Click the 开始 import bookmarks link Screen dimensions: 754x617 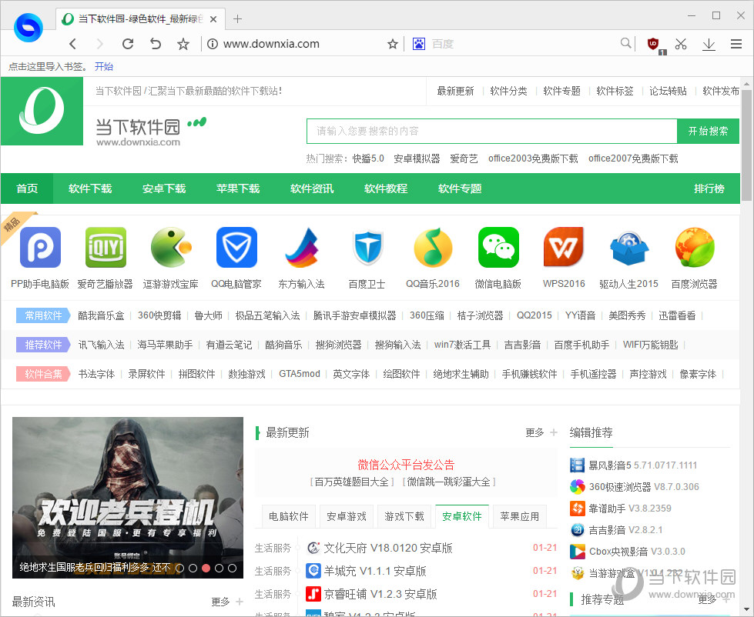coord(104,67)
